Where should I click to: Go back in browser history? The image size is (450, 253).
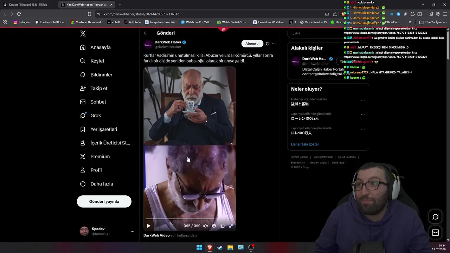click(x=5, y=14)
